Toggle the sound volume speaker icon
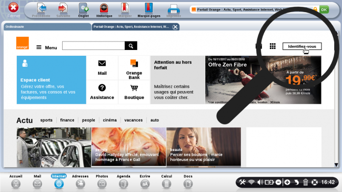342x192 pixels. [260, 182]
